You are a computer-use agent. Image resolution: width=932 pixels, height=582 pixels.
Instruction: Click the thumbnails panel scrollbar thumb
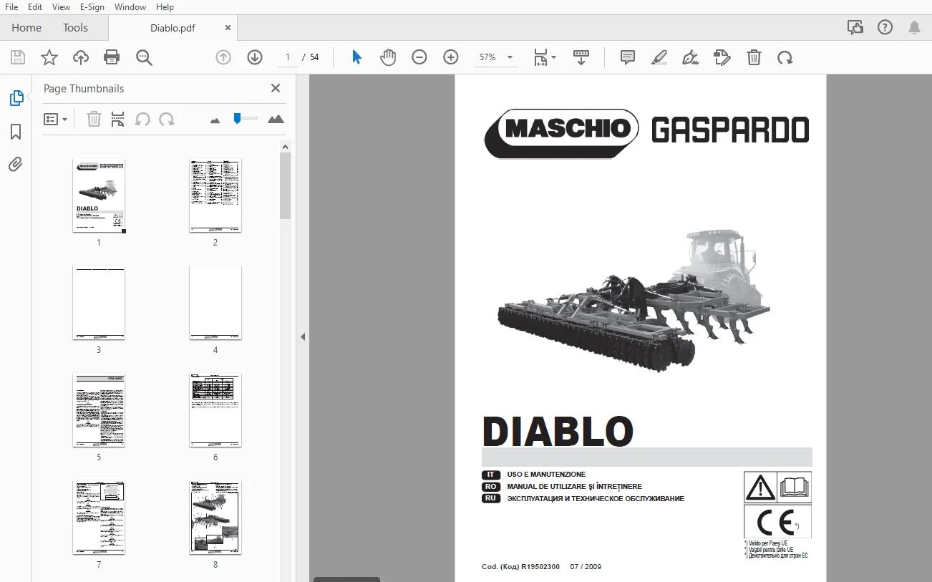(285, 185)
